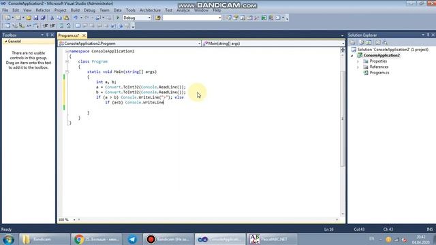
Task: Open Chrome window from the taskbar
Action: pyautogui.click(x=96, y=239)
